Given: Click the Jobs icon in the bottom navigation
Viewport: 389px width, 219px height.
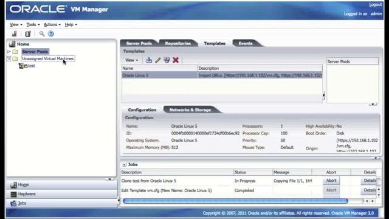Looking at the screenshot, I should (13, 203).
